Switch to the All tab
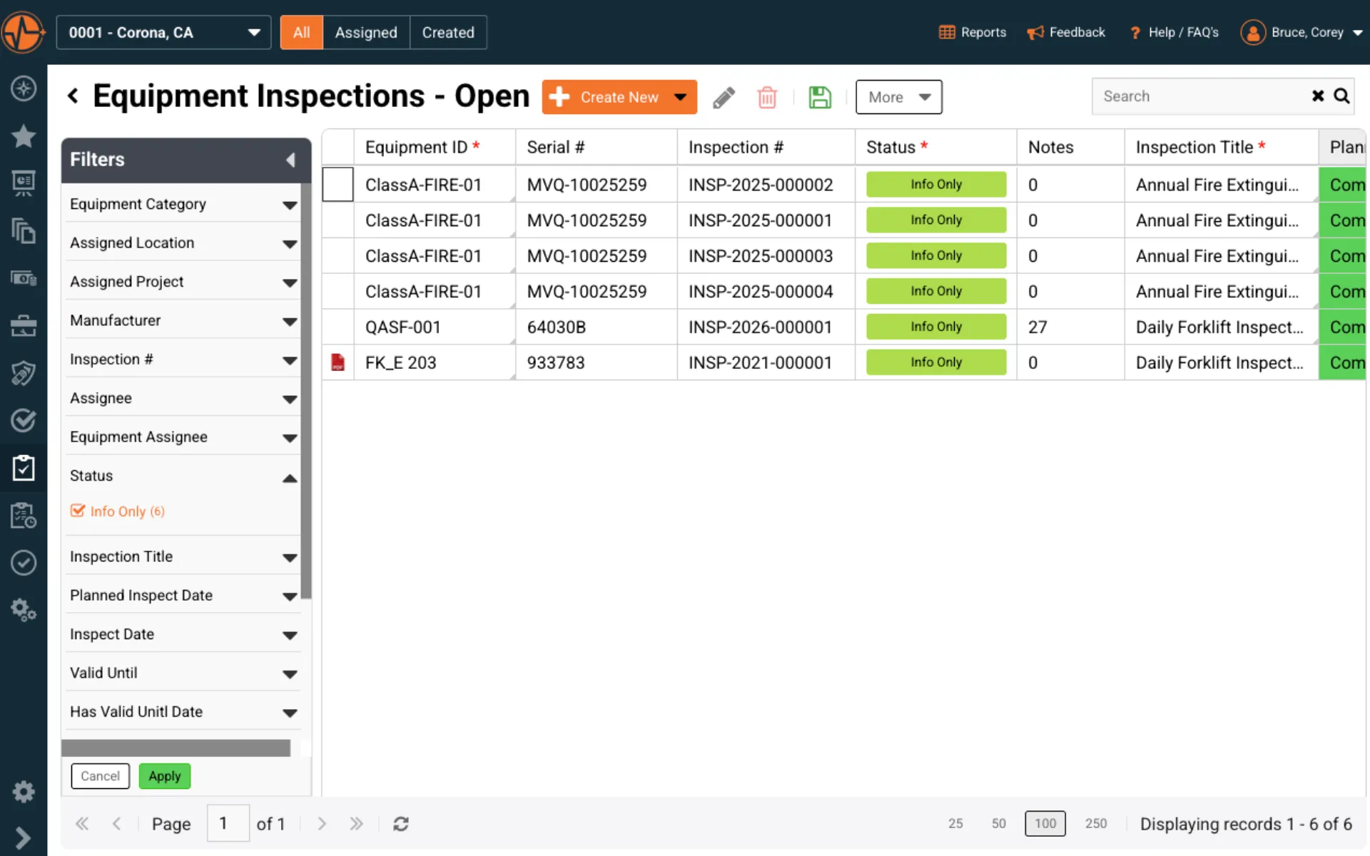1370x856 pixels. click(x=301, y=32)
